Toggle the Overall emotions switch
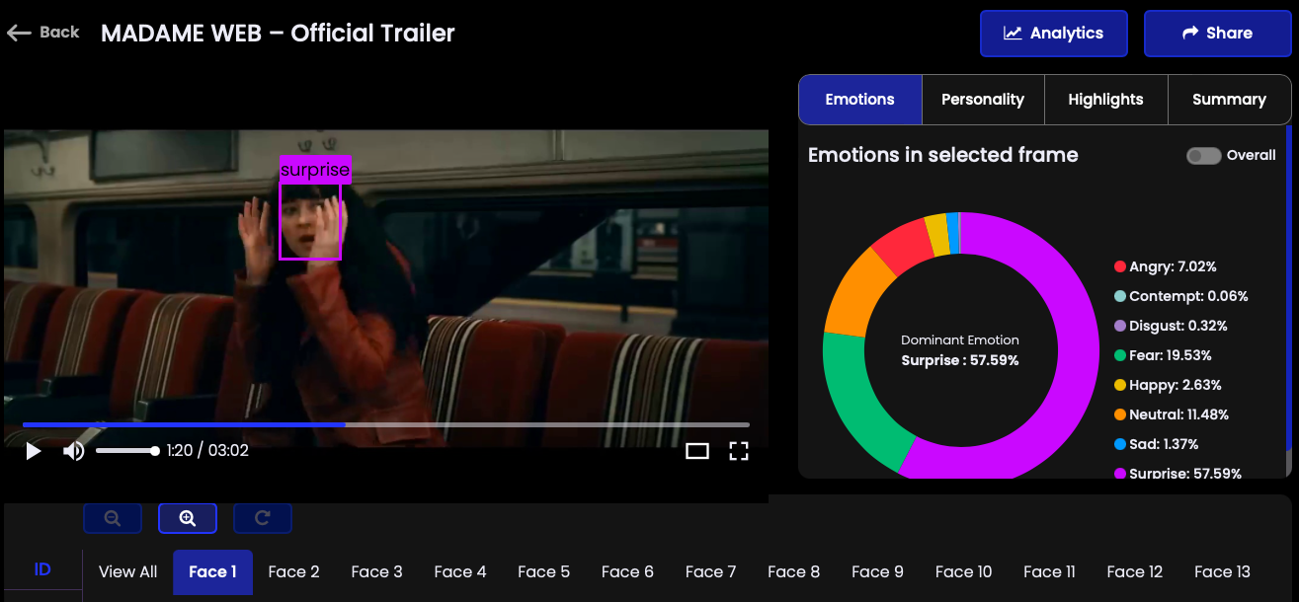The image size is (1299, 602). pyautogui.click(x=1203, y=156)
